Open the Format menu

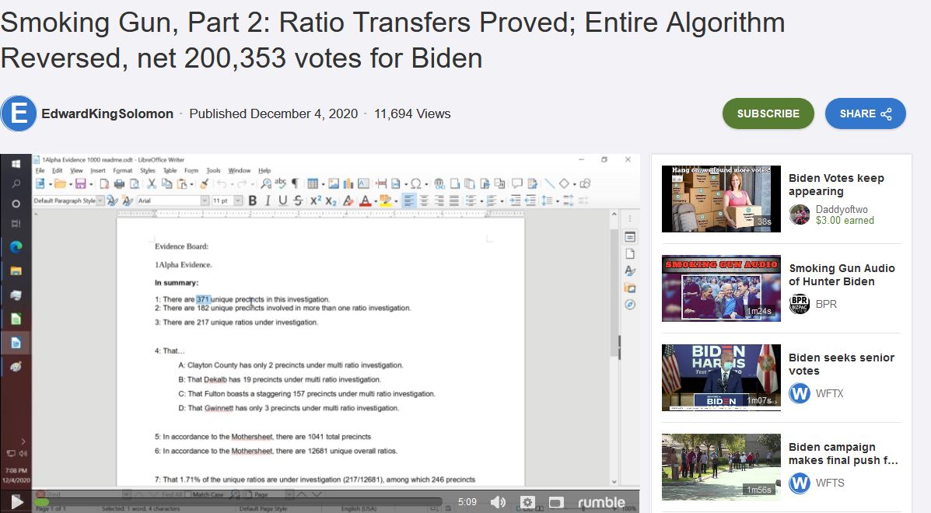tap(123, 170)
